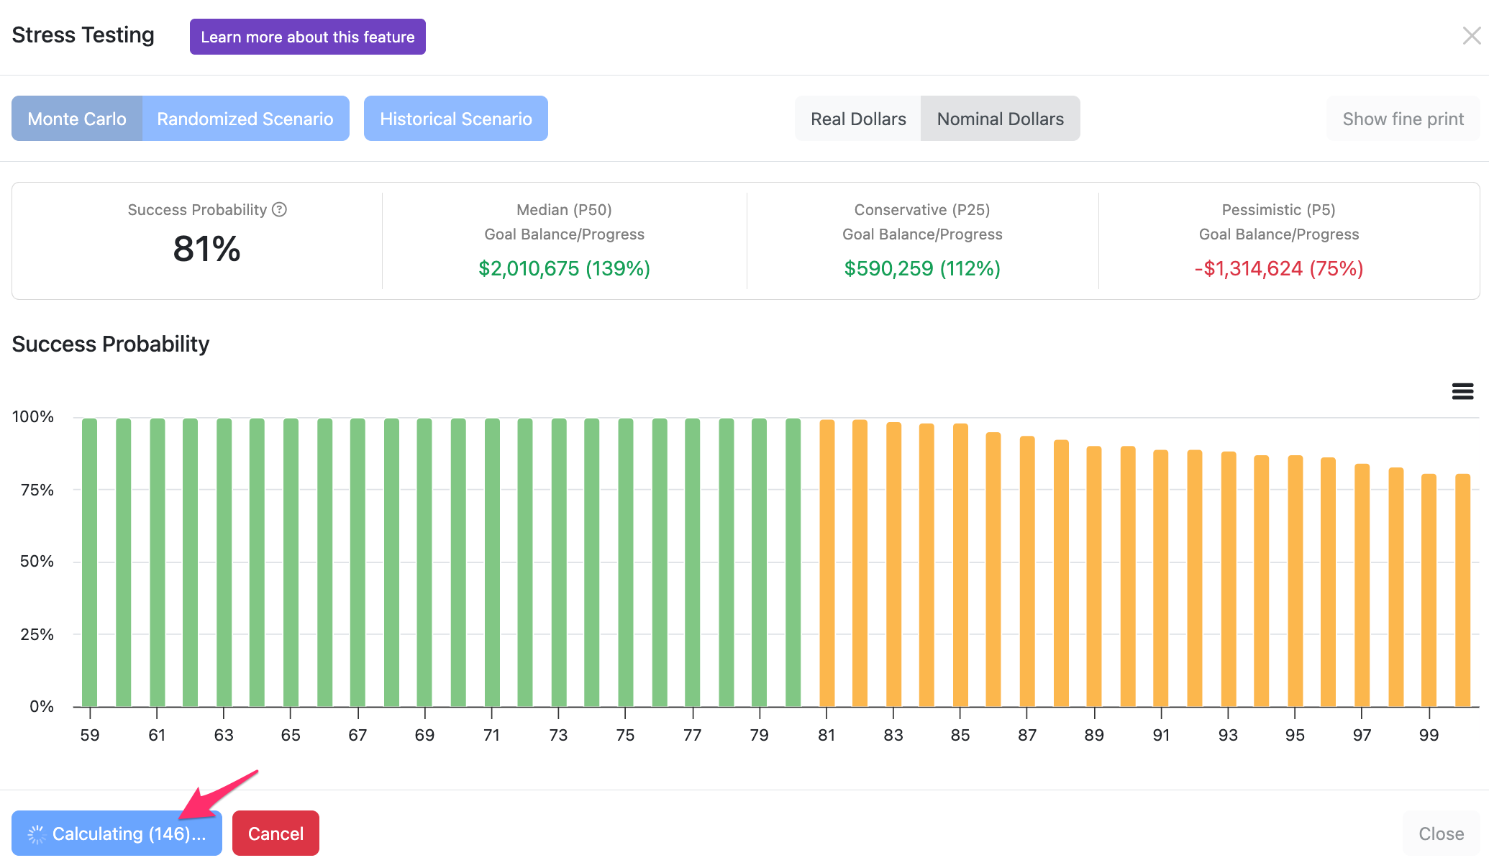
Task: Click the Success Probability help question icon
Action: point(280,209)
